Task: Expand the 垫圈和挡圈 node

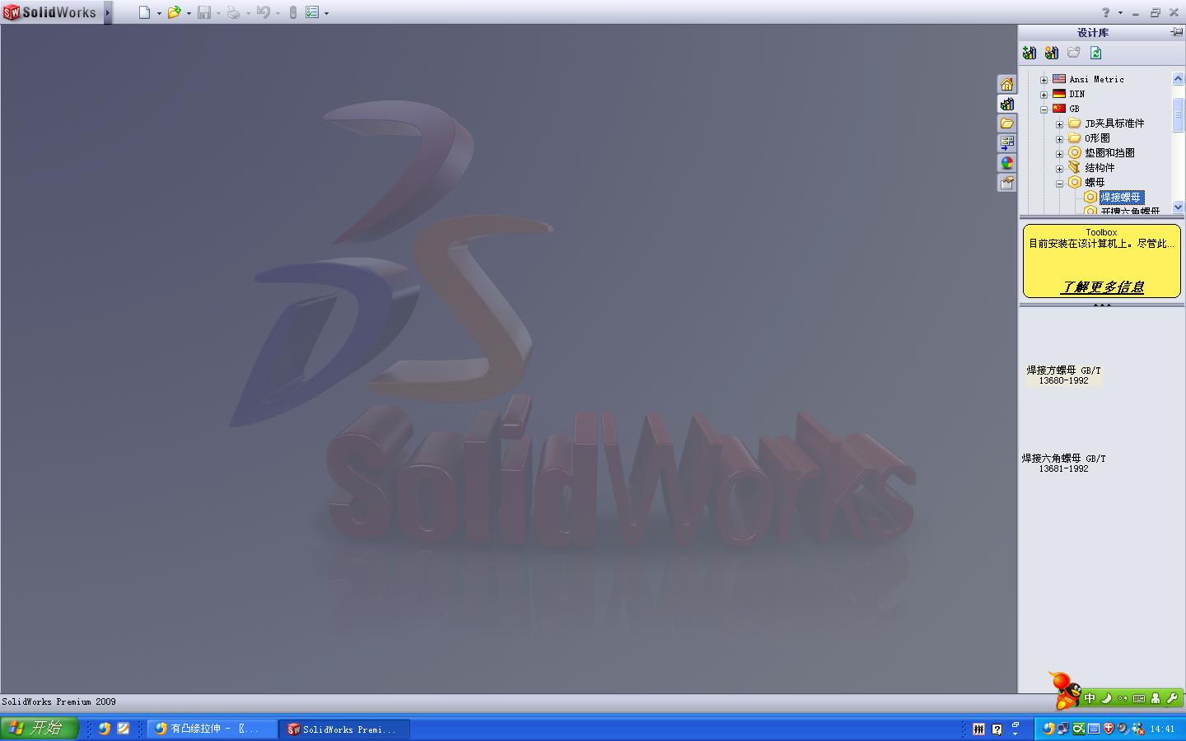Action: (1059, 154)
